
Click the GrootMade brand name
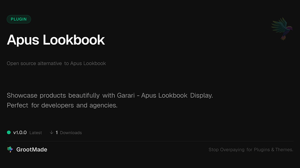32,149
